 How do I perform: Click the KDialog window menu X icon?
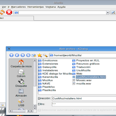click(x=9, y=49)
